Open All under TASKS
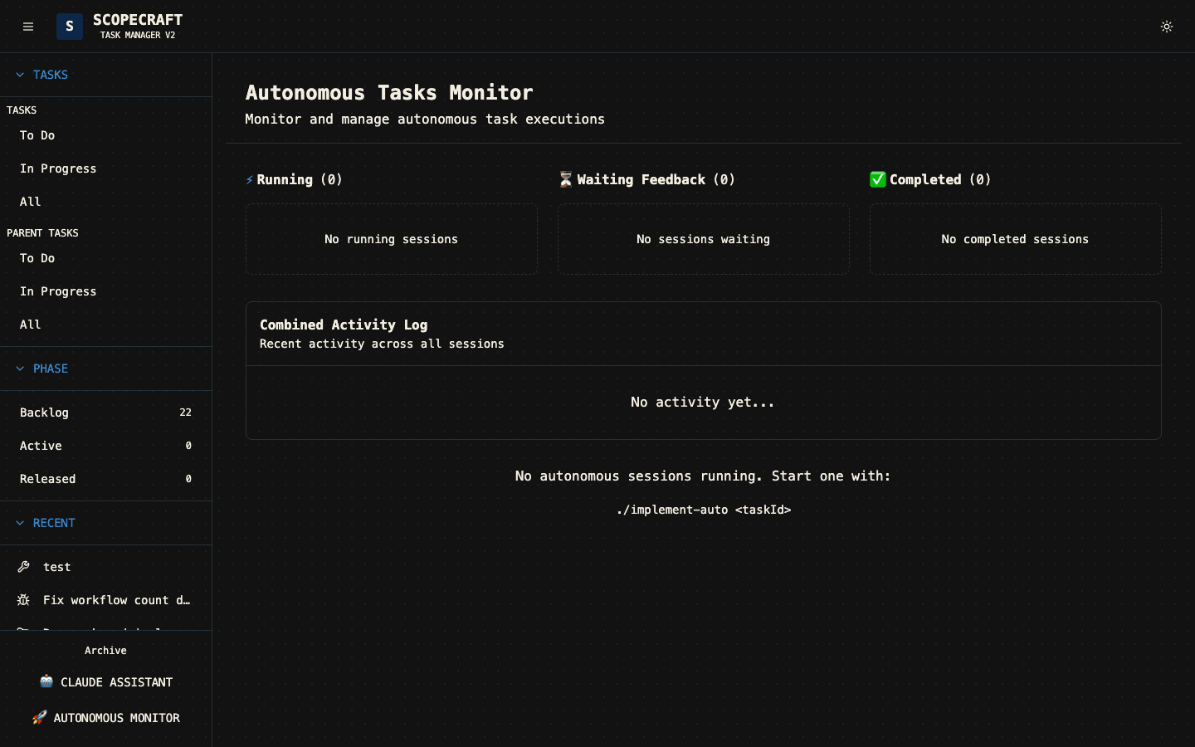This screenshot has height=747, width=1195. tap(105, 202)
